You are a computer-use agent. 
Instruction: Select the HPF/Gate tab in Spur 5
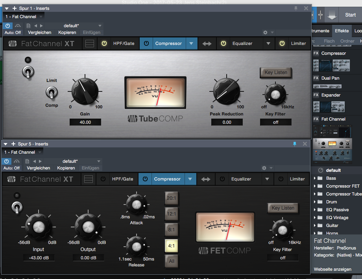coord(123,179)
